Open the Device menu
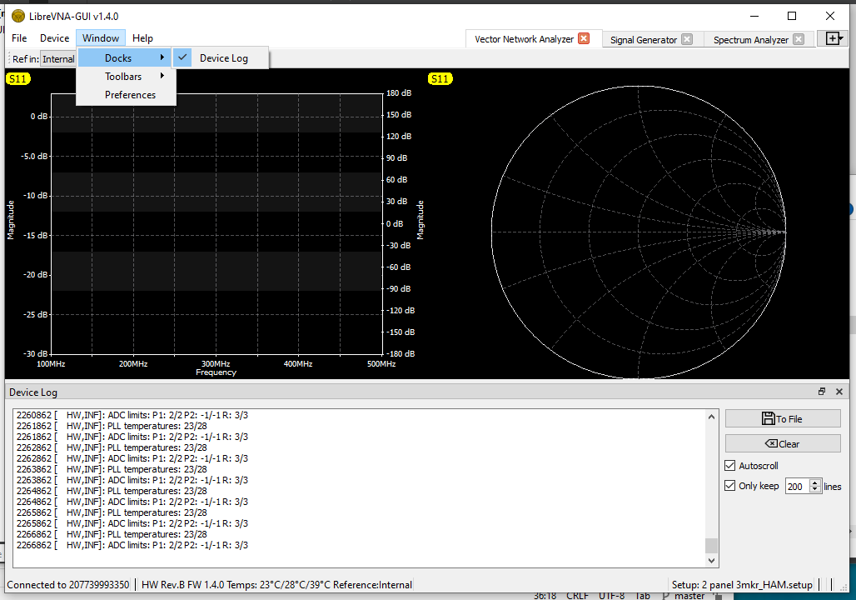 pyautogui.click(x=55, y=38)
